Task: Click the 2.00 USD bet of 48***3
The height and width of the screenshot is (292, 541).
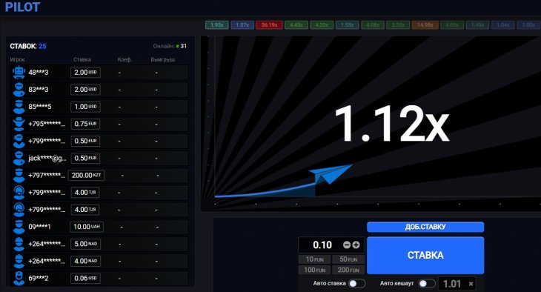Action: coord(85,73)
